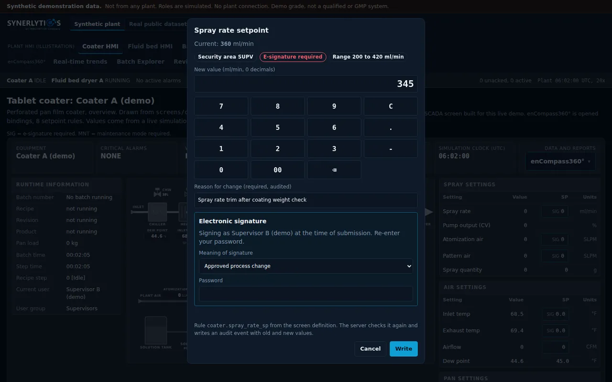Click the Pattern air SP field

[x=555, y=256]
